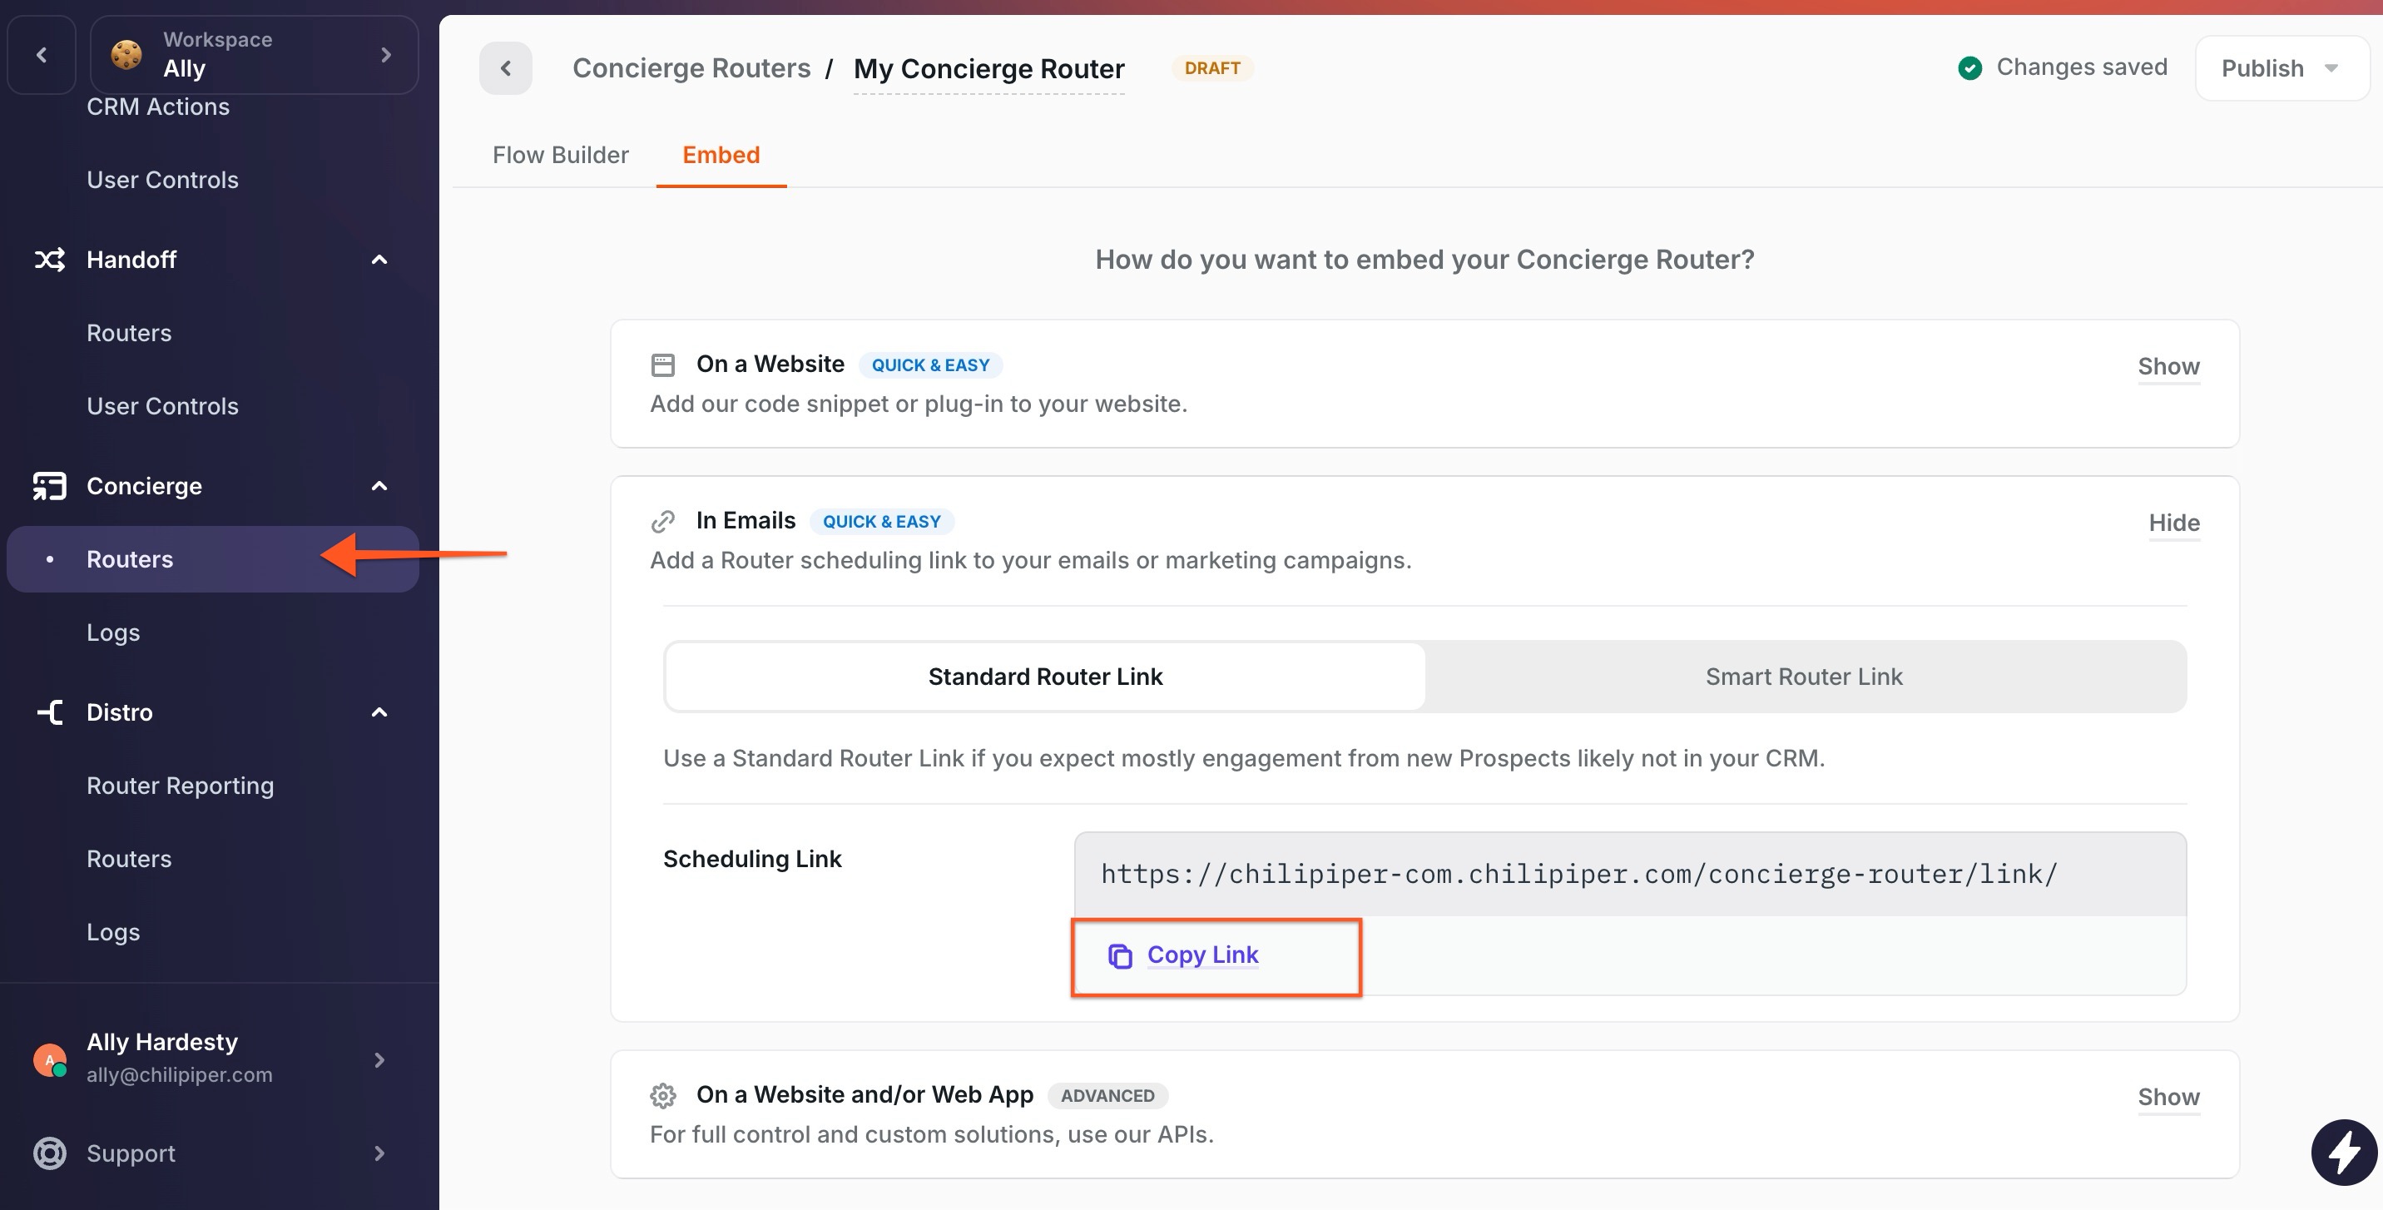Collapse the Distro section chevron
This screenshot has height=1210, width=2383.
[x=379, y=712]
